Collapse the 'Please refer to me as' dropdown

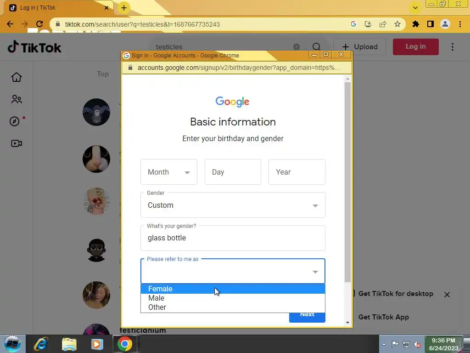233,271
